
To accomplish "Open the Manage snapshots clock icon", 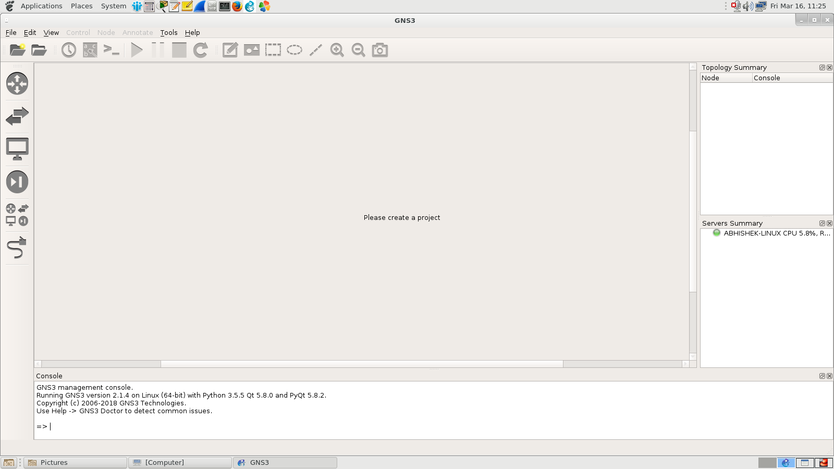I will [69, 50].
